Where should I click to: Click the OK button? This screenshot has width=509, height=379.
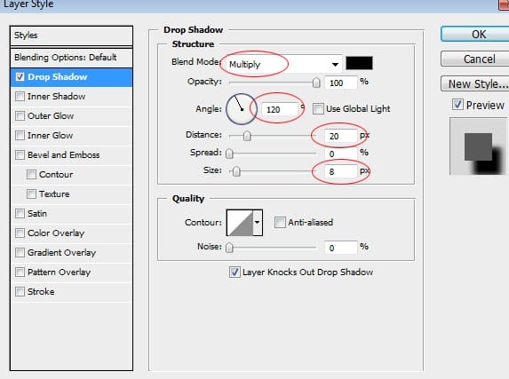(x=479, y=34)
